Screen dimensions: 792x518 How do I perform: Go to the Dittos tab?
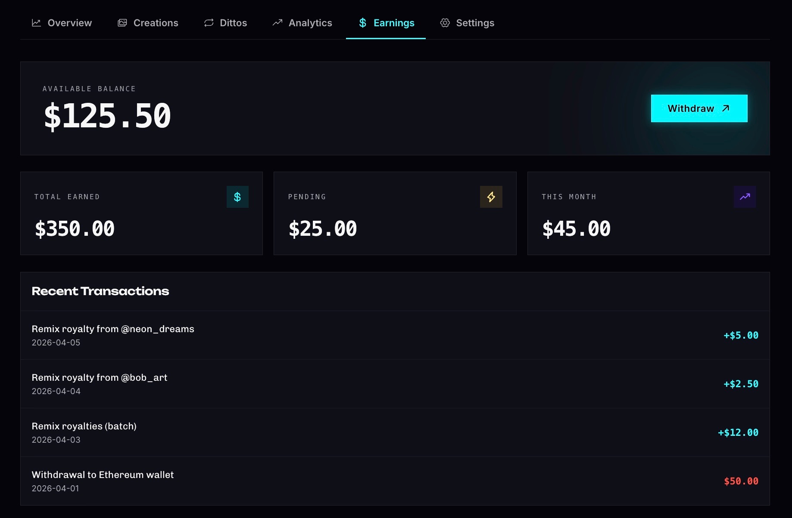pyautogui.click(x=225, y=23)
